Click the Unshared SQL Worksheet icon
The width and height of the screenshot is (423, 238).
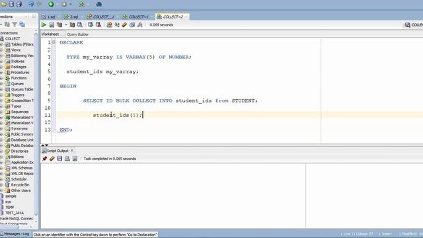pyautogui.click(x=109, y=25)
